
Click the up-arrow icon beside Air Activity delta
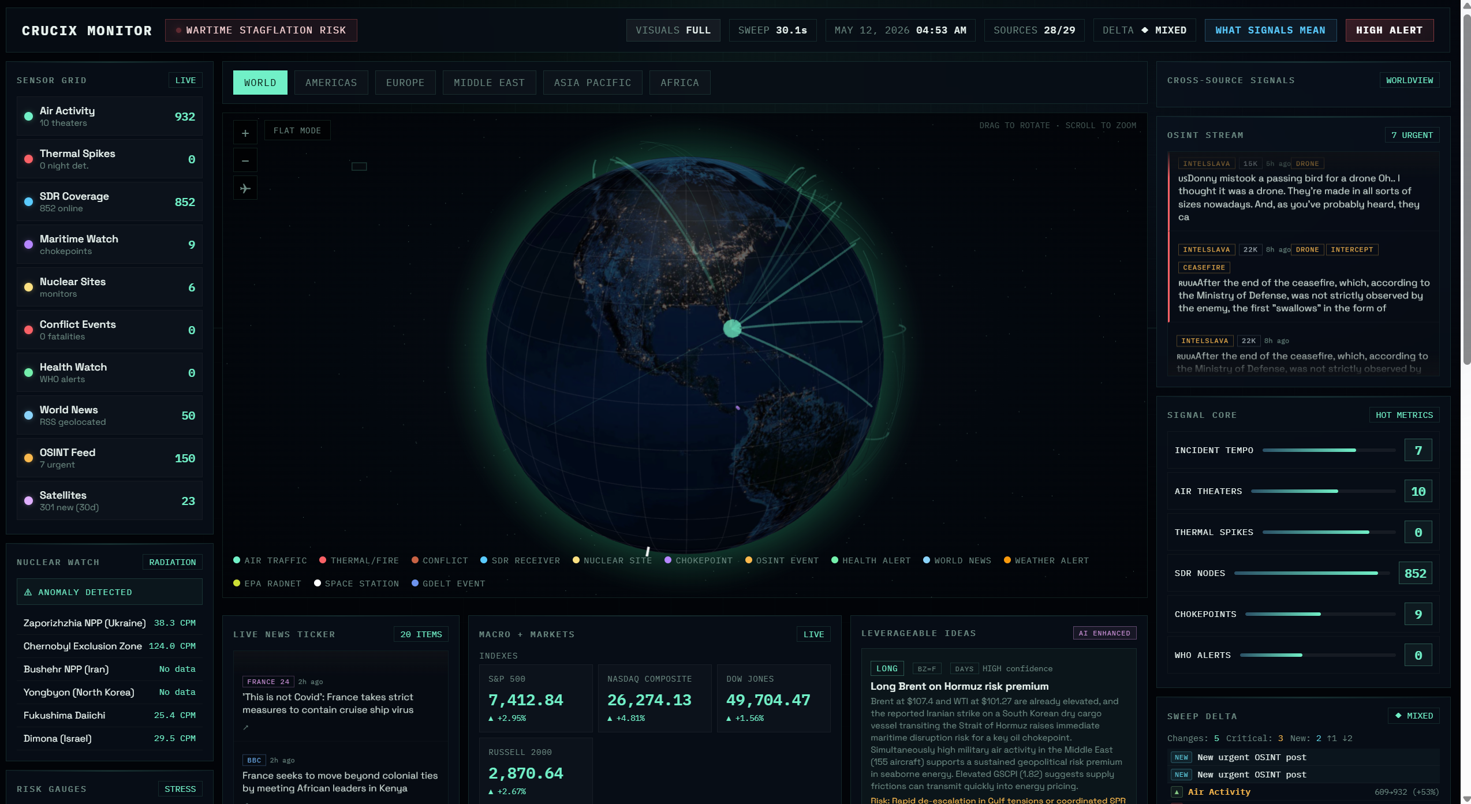(x=1177, y=792)
